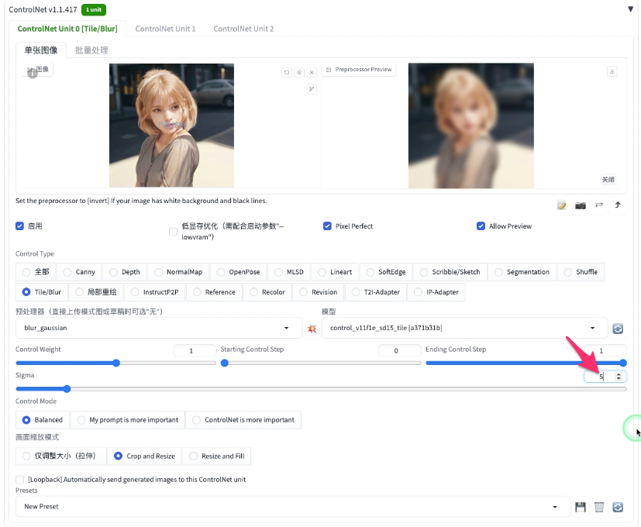Open 单张图像 tab
This screenshot has height=527, width=641.
pyautogui.click(x=41, y=50)
